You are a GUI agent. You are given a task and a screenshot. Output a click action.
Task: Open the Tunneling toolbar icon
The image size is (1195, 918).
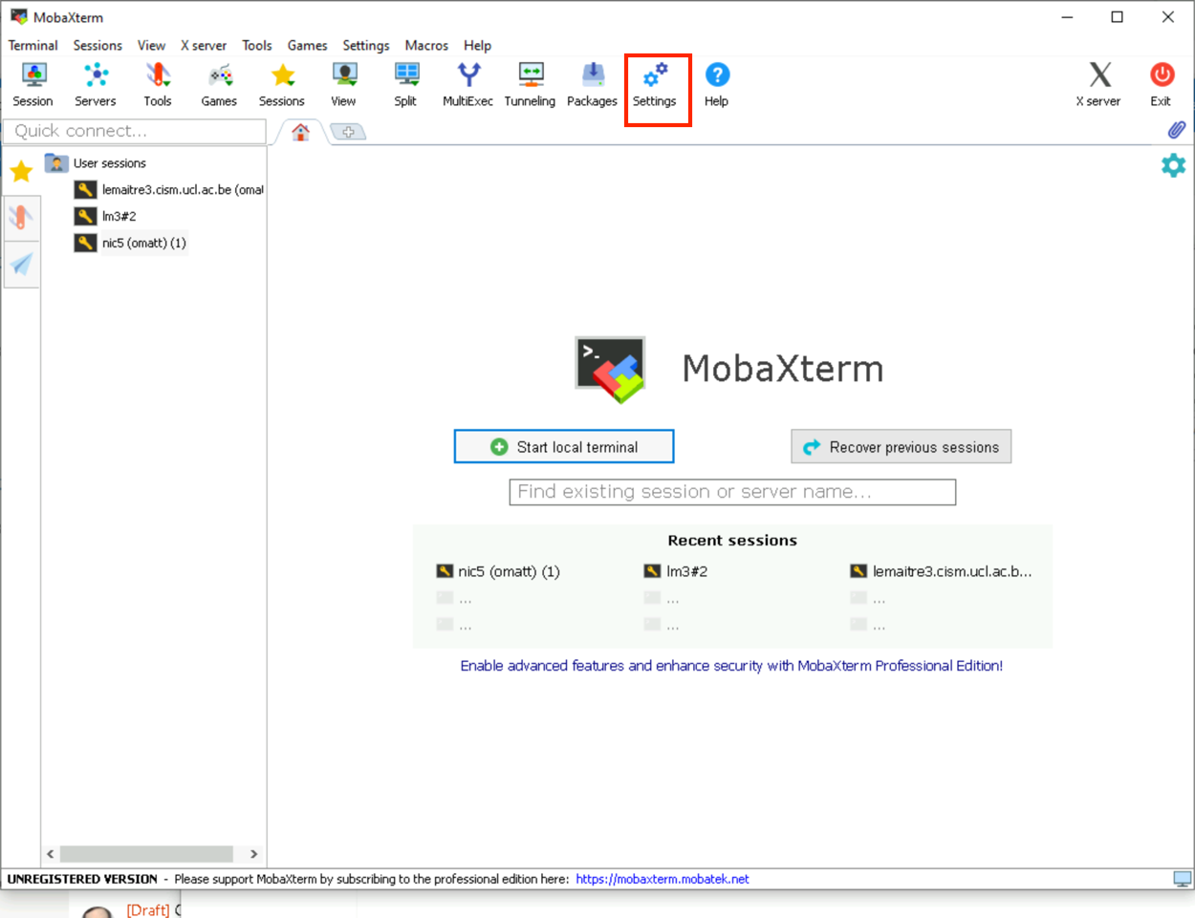[x=531, y=85]
